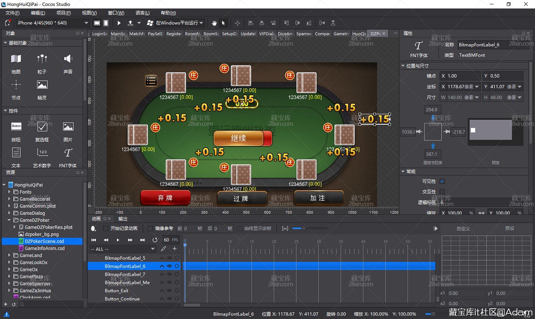This screenshot has height=319, width=535.
Task: Pick the 艺术数字 art number widget icon
Action: click(42, 153)
